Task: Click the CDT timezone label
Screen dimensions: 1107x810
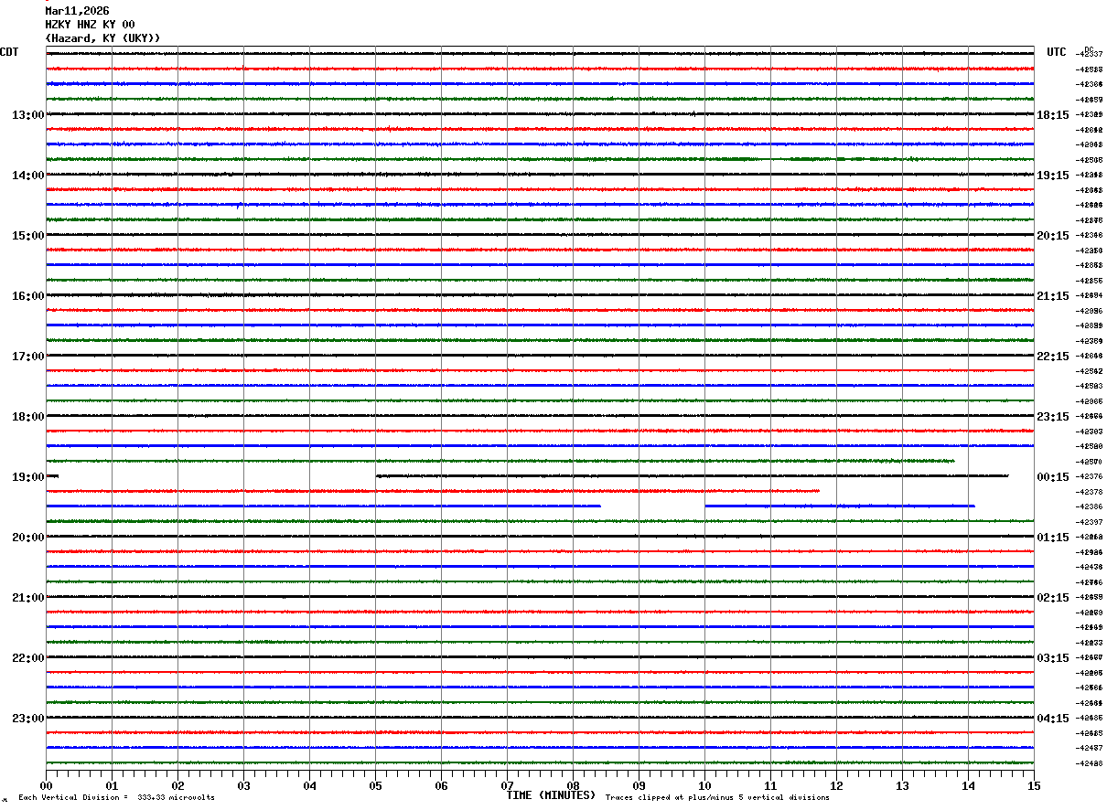Action: click(x=9, y=52)
